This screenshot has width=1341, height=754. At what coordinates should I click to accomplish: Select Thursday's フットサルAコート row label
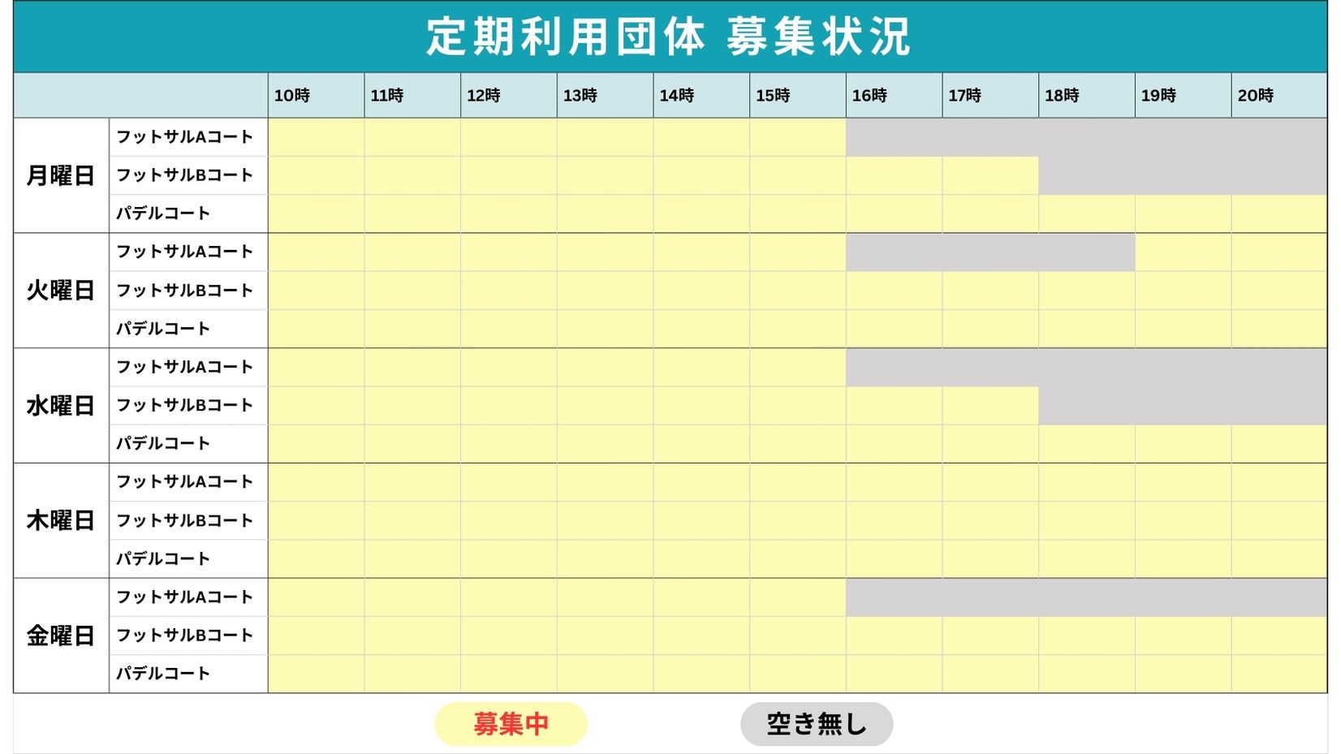185,482
